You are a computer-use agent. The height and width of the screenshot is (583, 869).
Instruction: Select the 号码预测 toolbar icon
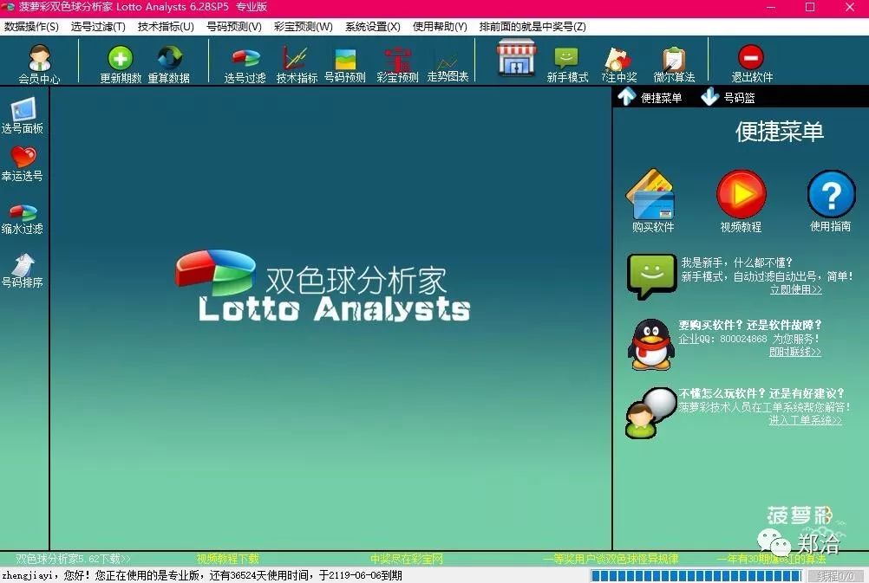(x=344, y=65)
